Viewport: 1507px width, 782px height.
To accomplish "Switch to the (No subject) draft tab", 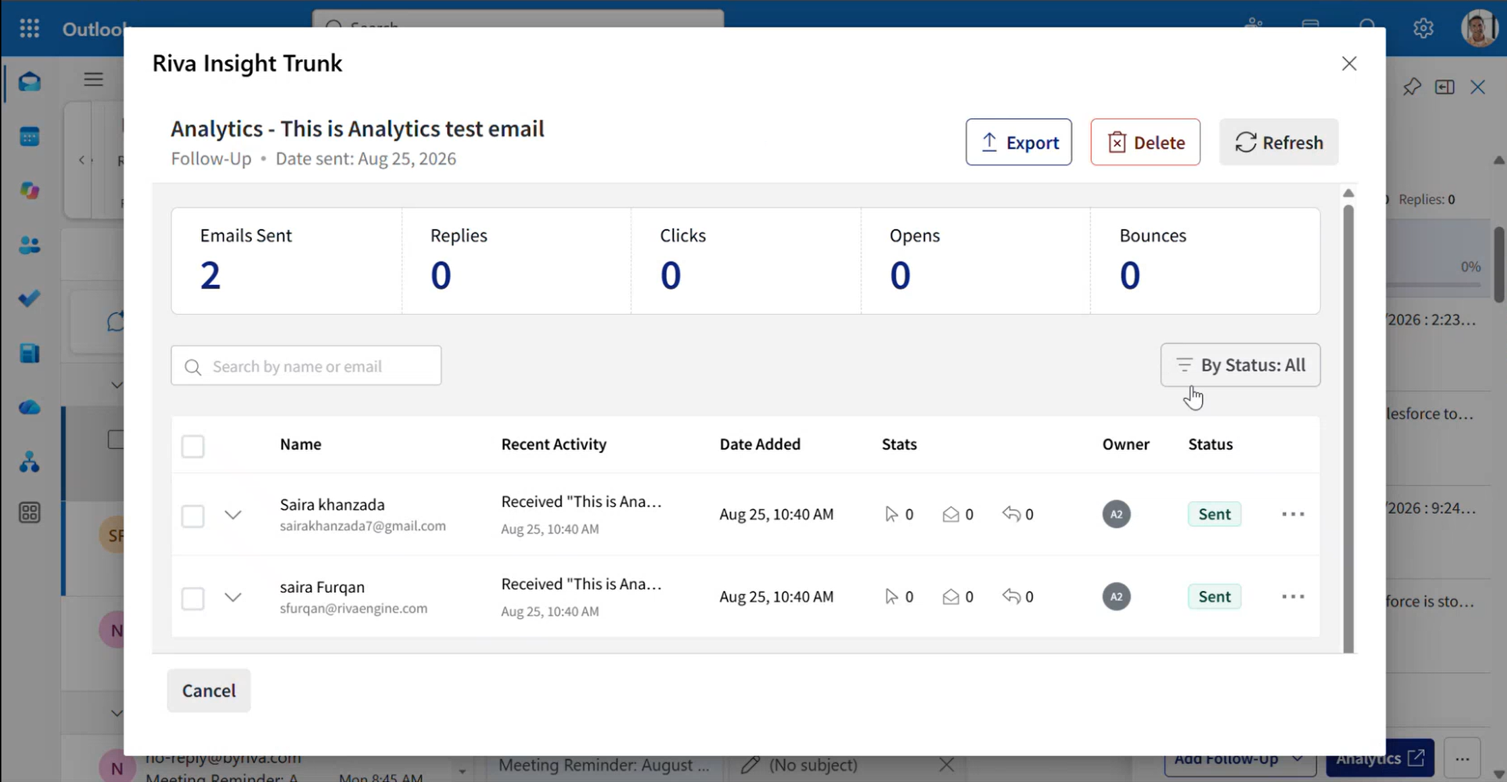I will coord(813,764).
